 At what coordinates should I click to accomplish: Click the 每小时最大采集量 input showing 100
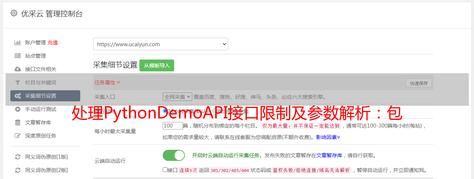point(173,126)
